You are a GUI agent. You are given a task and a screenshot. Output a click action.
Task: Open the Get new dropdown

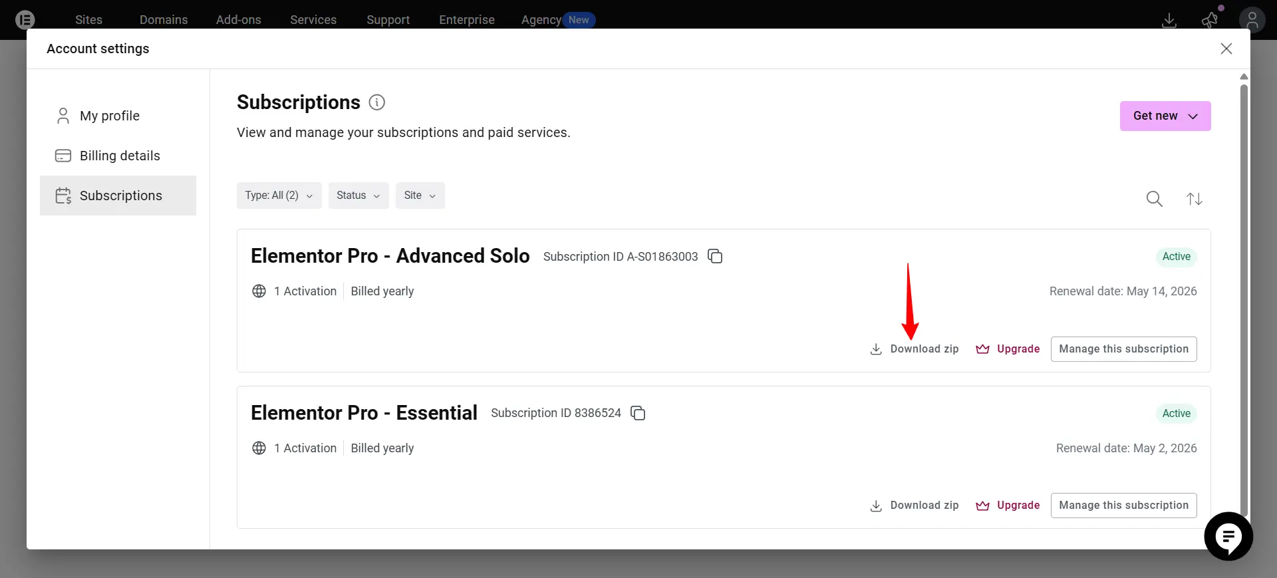pos(1165,116)
